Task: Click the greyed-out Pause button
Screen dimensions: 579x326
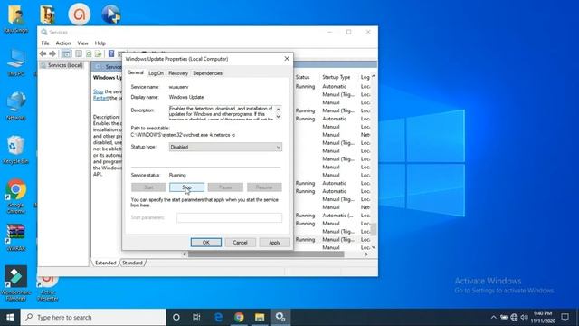Action: coord(225,187)
